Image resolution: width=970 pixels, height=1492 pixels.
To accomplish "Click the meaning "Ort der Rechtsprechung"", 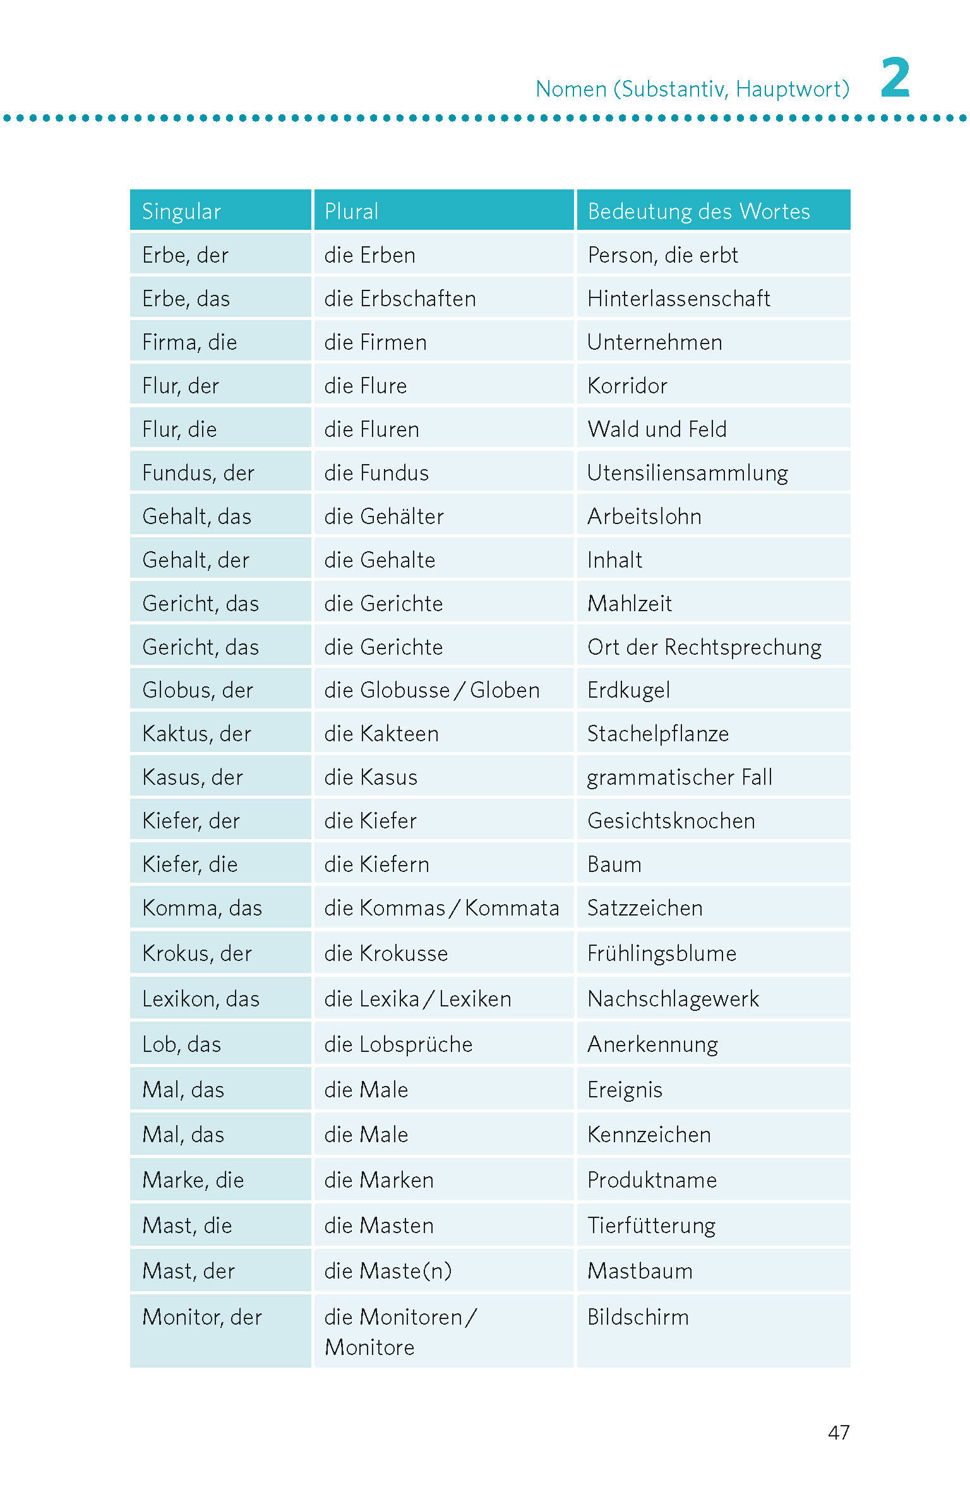I will (704, 647).
